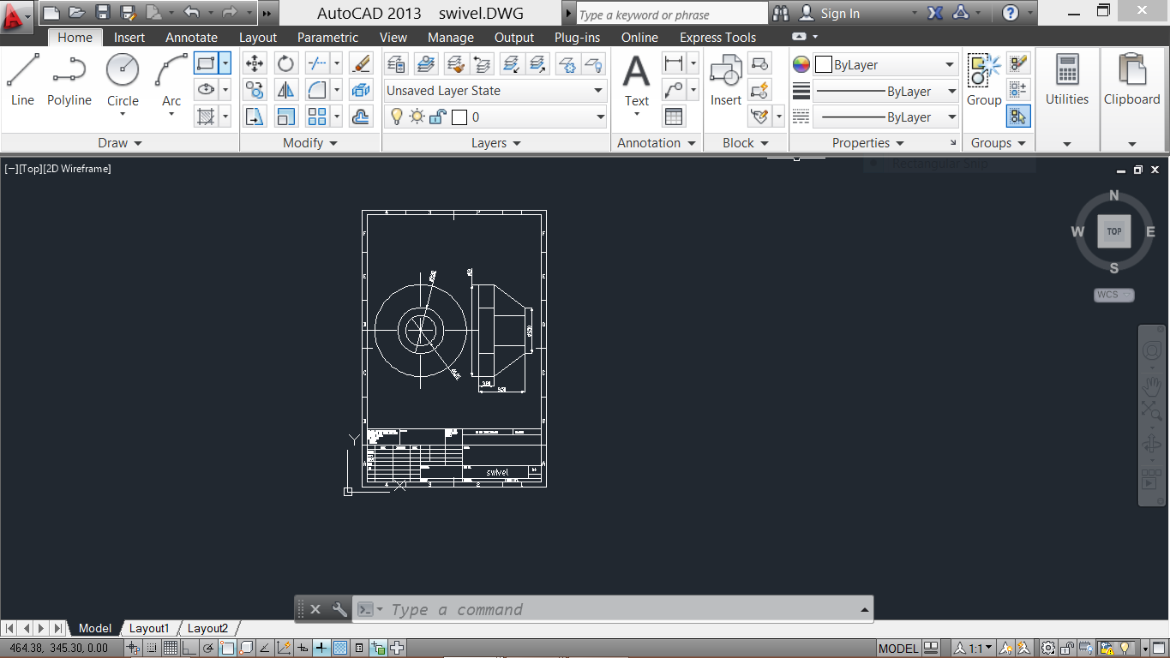Expand the Annotation panel flyout
The image size is (1170, 658).
(657, 143)
